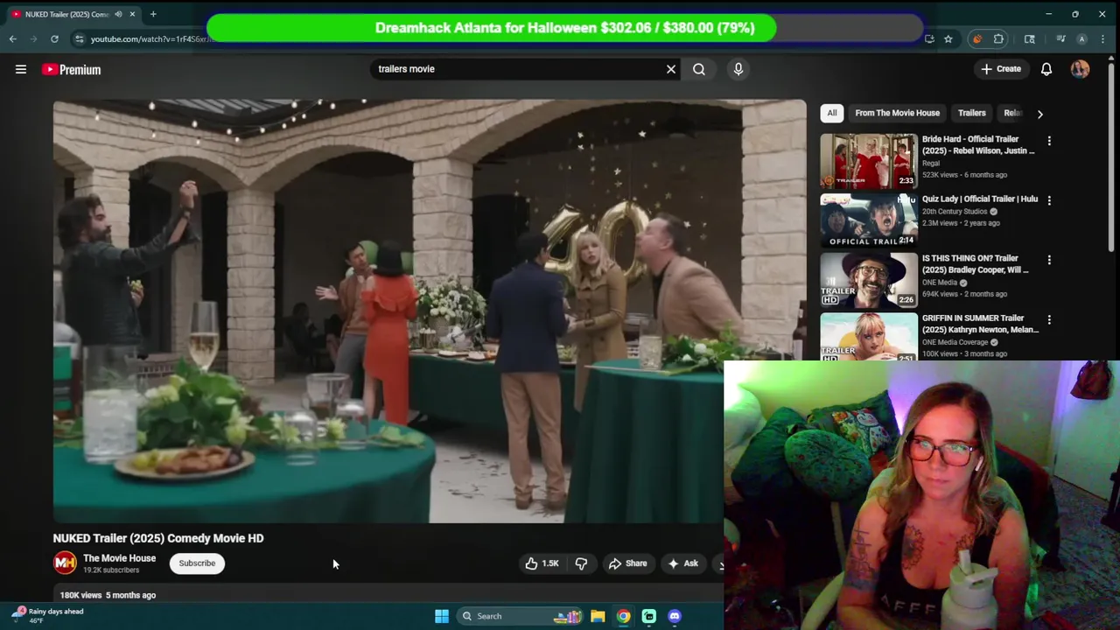Run search with the magnifier button
This screenshot has height=630, width=1120.
pos(699,69)
